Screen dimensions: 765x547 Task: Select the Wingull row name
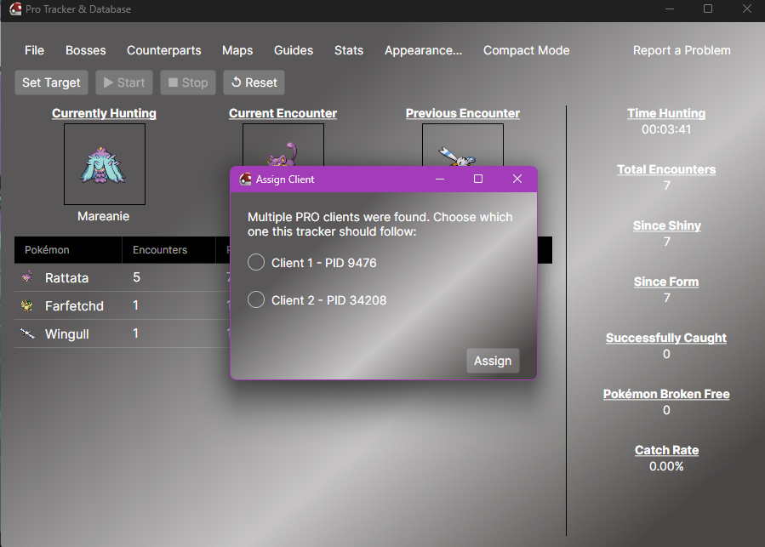(x=67, y=333)
